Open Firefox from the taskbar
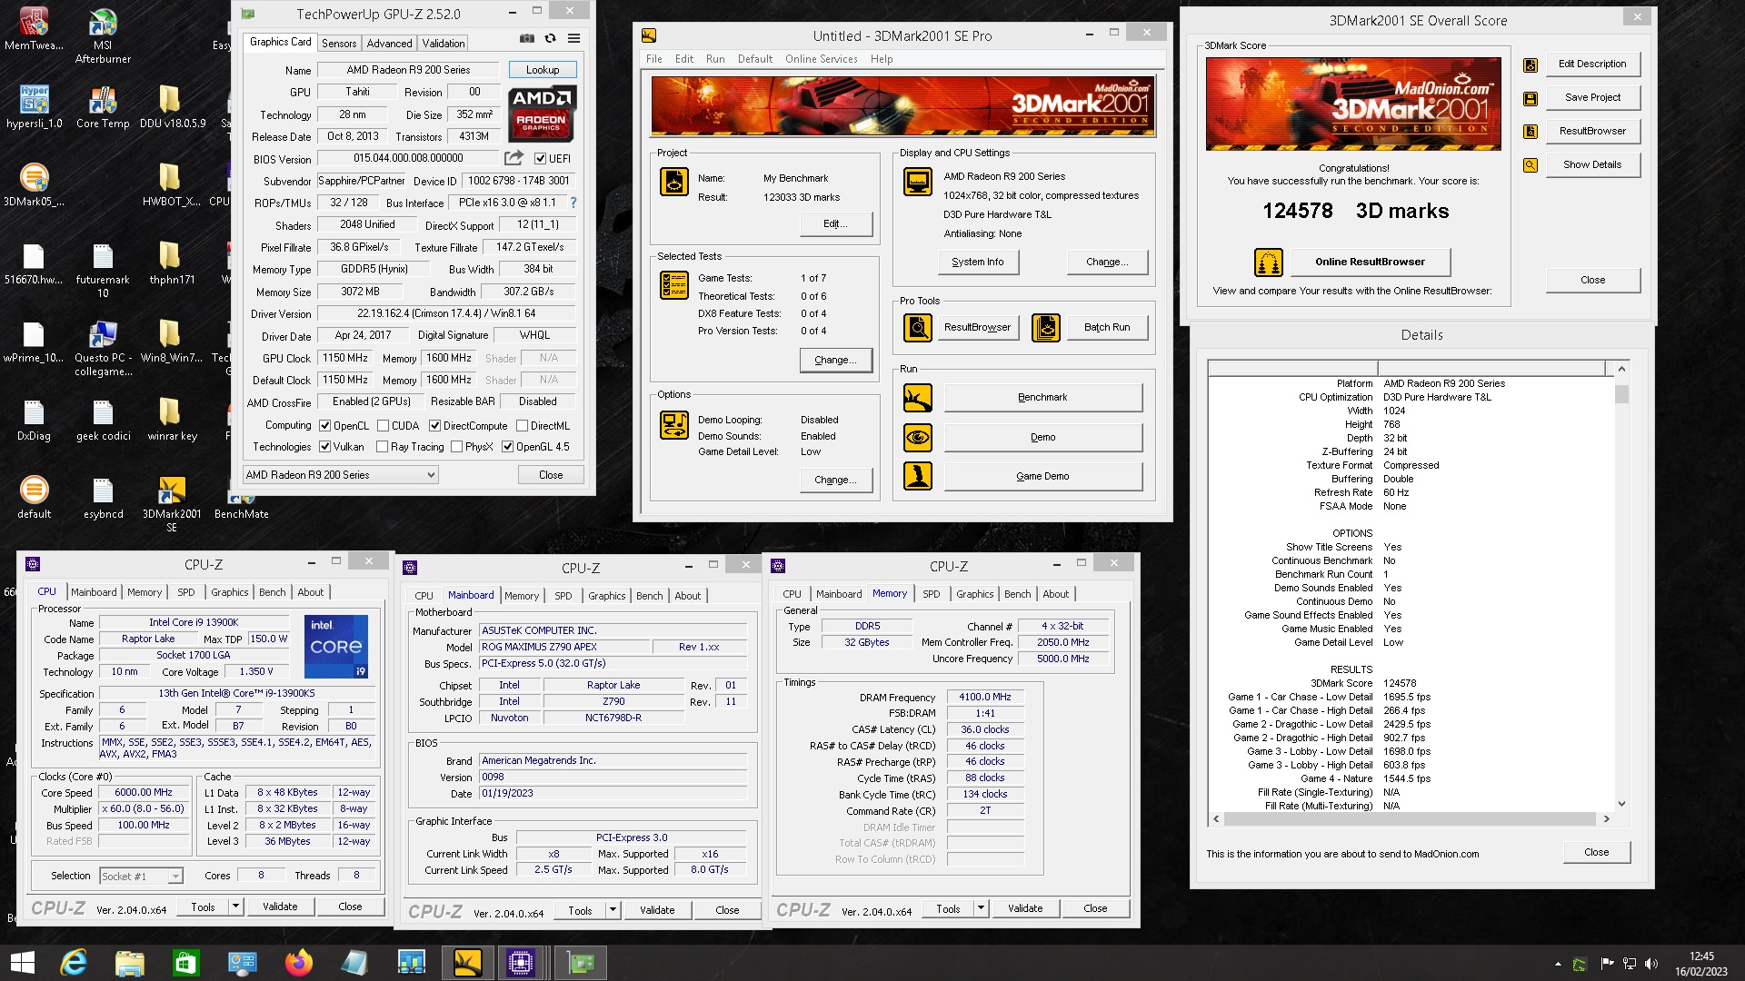The height and width of the screenshot is (981, 1745). point(298,963)
